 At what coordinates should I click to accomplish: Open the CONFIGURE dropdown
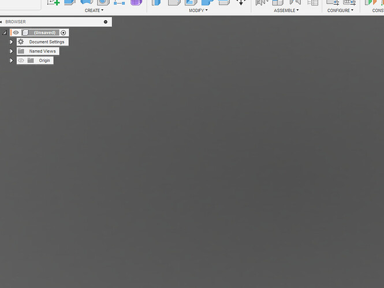point(341,10)
